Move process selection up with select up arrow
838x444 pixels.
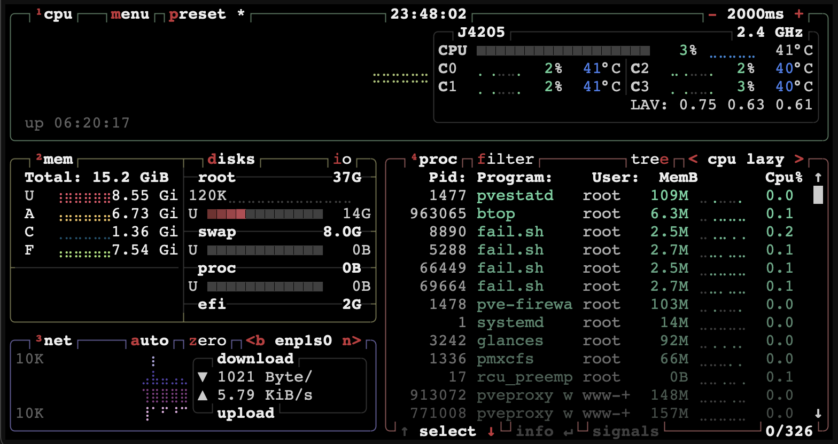[x=405, y=432]
